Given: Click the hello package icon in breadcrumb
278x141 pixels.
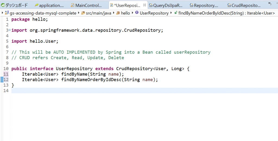Looking at the screenshot, I should 118,13.
